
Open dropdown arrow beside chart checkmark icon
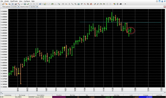47,4
